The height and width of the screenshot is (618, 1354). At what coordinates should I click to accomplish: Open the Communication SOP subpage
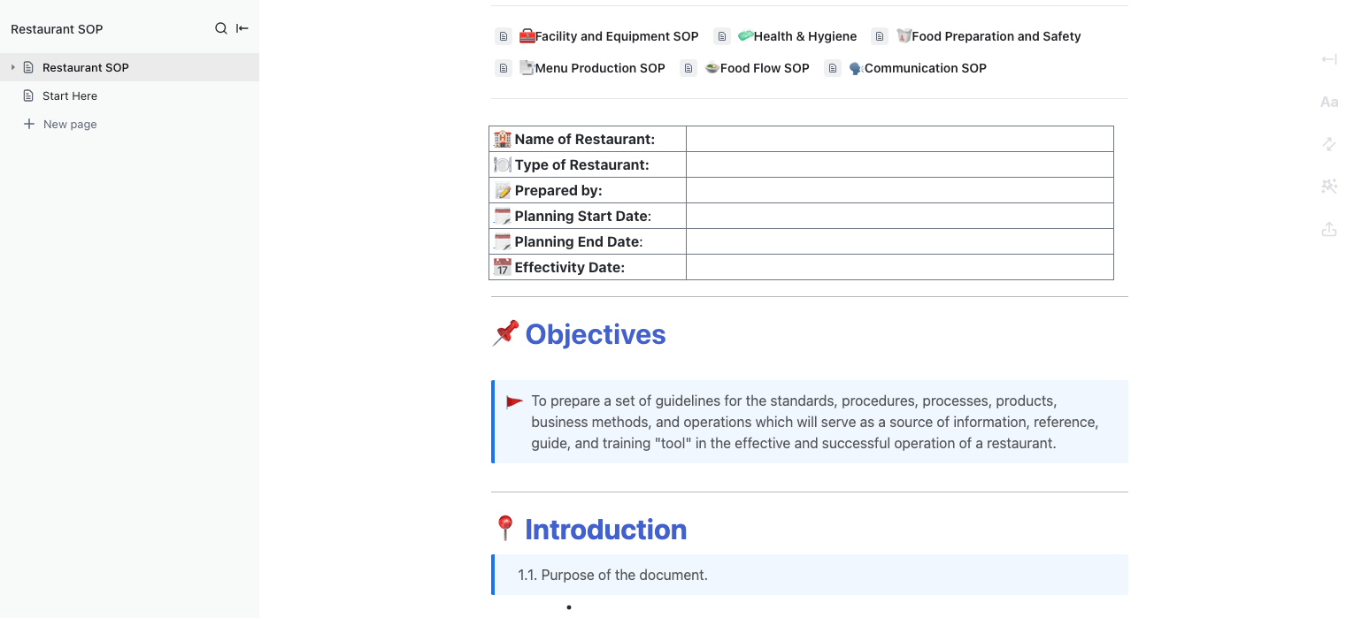coord(925,68)
